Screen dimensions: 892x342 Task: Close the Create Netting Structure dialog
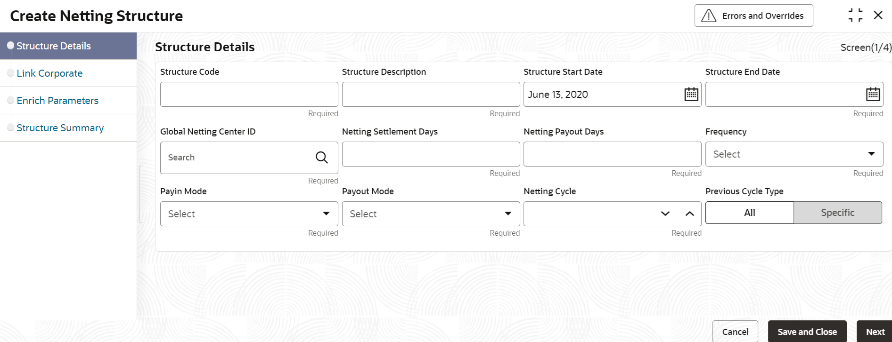tap(878, 16)
